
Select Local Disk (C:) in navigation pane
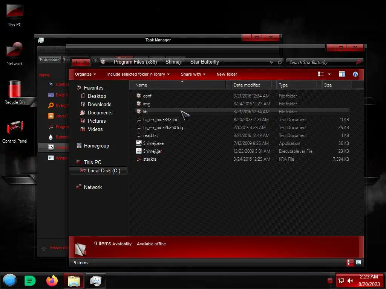tap(98, 170)
